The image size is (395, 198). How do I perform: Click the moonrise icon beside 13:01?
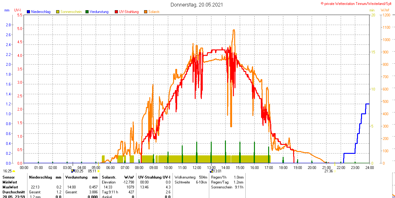pyautogui.click(x=211, y=171)
